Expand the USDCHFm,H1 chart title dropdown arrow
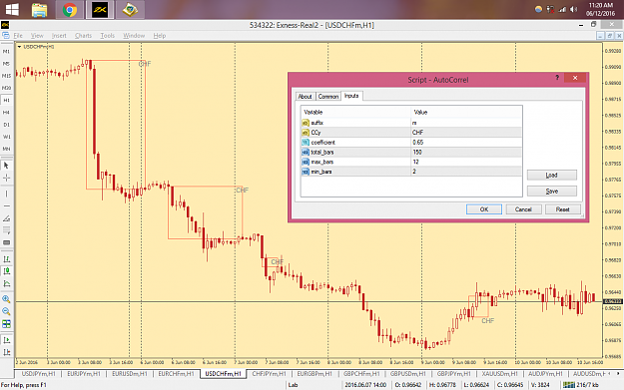624x390 pixels. (19, 47)
